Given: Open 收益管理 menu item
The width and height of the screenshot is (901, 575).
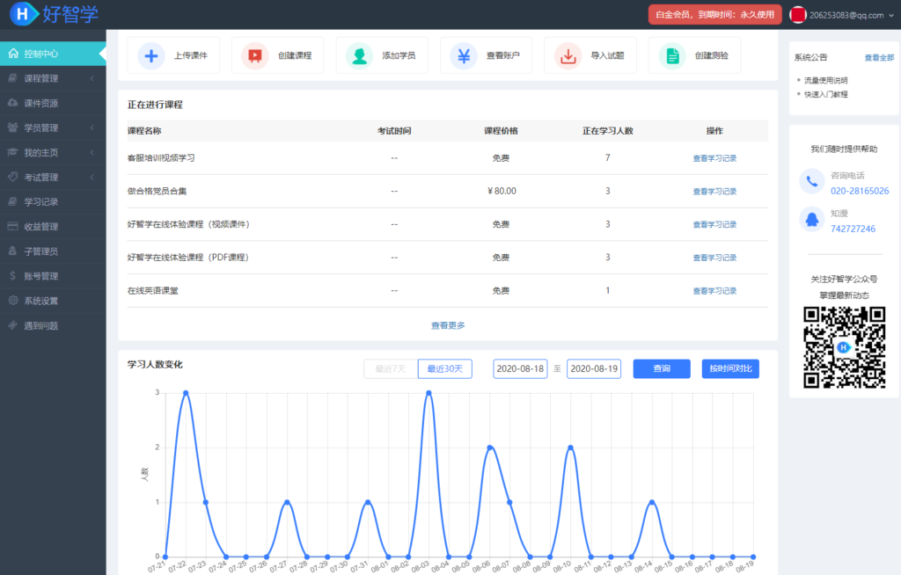Looking at the screenshot, I should 53,226.
